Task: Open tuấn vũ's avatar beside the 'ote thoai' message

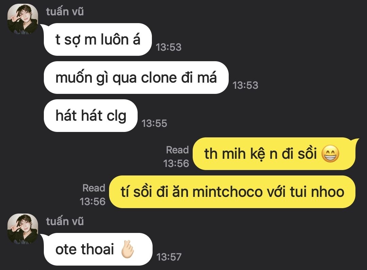Action: click(23, 229)
